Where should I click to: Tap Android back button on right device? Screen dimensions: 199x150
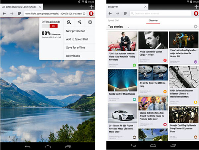click(133, 145)
